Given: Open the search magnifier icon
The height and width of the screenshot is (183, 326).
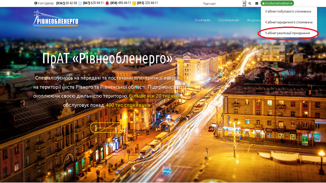Looking at the screenshot, I should tap(250, 4).
